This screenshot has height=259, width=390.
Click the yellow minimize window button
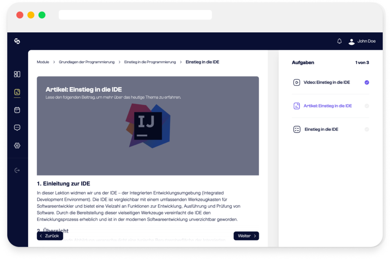(x=31, y=15)
